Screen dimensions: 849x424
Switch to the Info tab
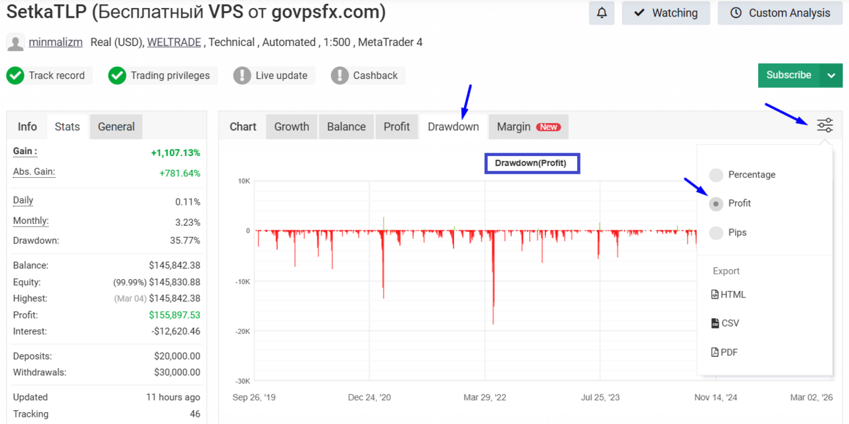[x=27, y=127]
